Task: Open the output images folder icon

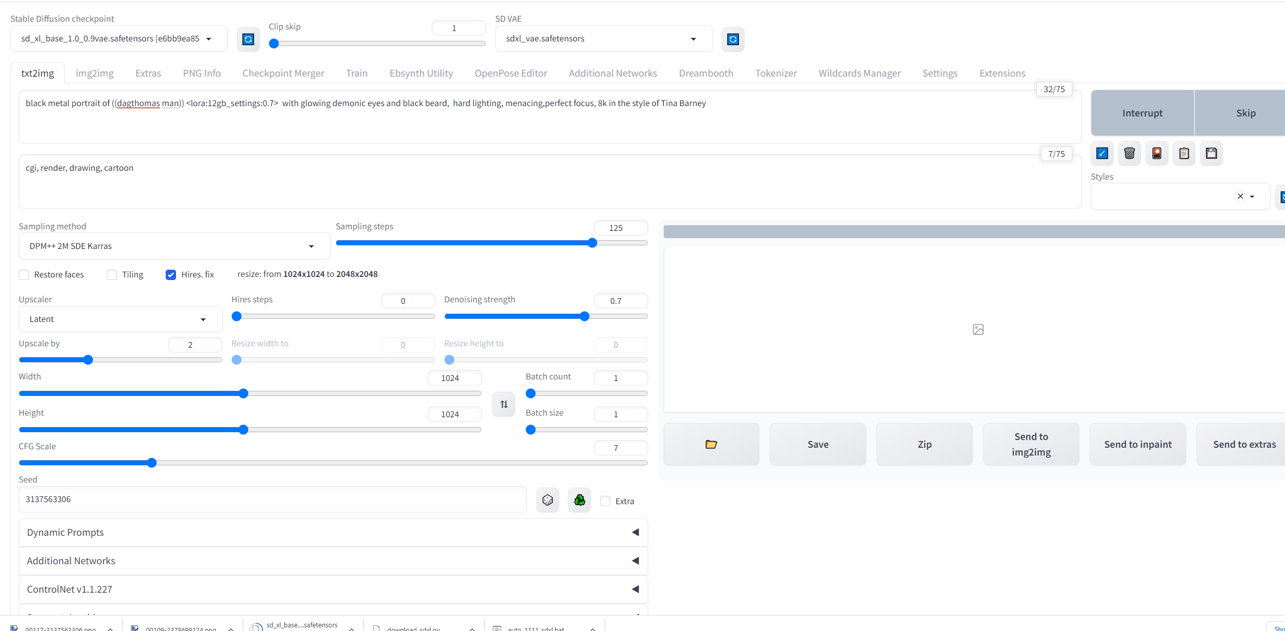Action: click(x=711, y=444)
